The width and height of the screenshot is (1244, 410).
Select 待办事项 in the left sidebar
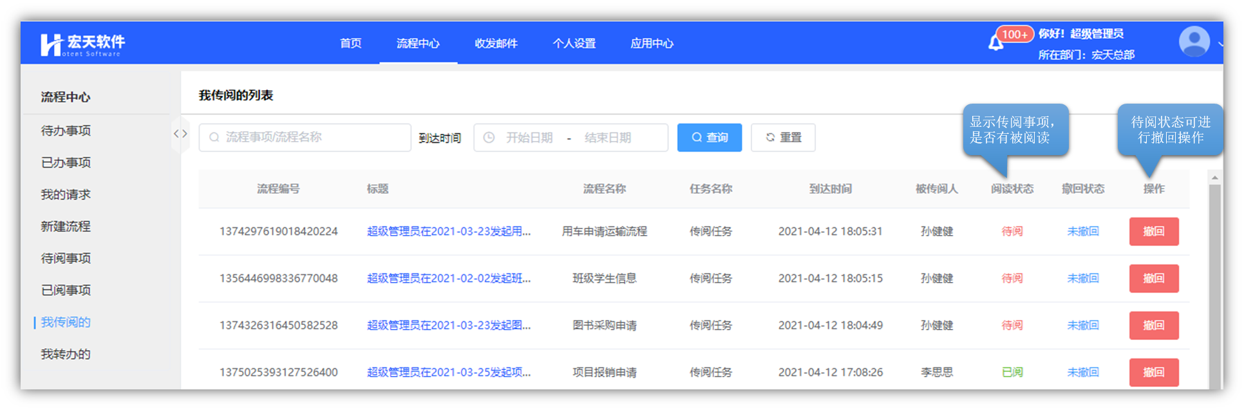[66, 131]
